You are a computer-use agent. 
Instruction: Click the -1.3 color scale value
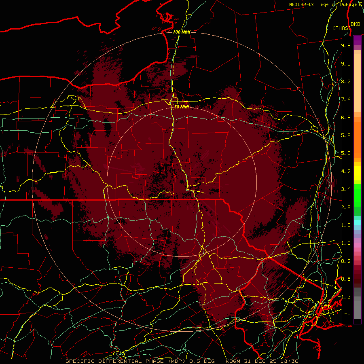345,297
